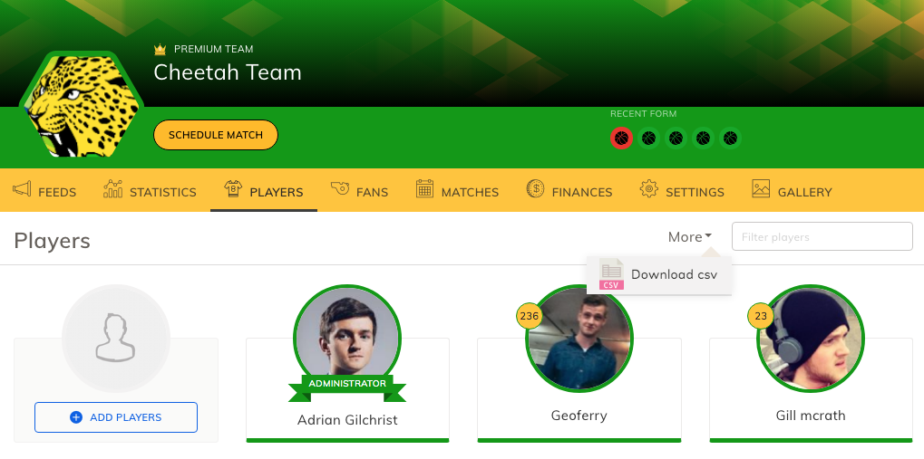Click the Settings gear icon

pyautogui.click(x=649, y=189)
